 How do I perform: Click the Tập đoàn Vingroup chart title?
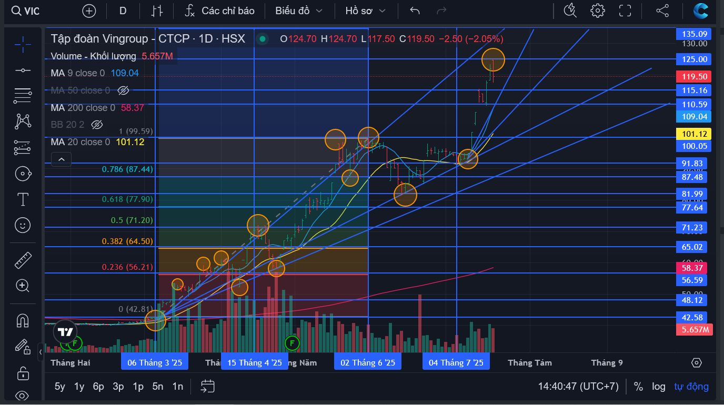click(x=148, y=38)
